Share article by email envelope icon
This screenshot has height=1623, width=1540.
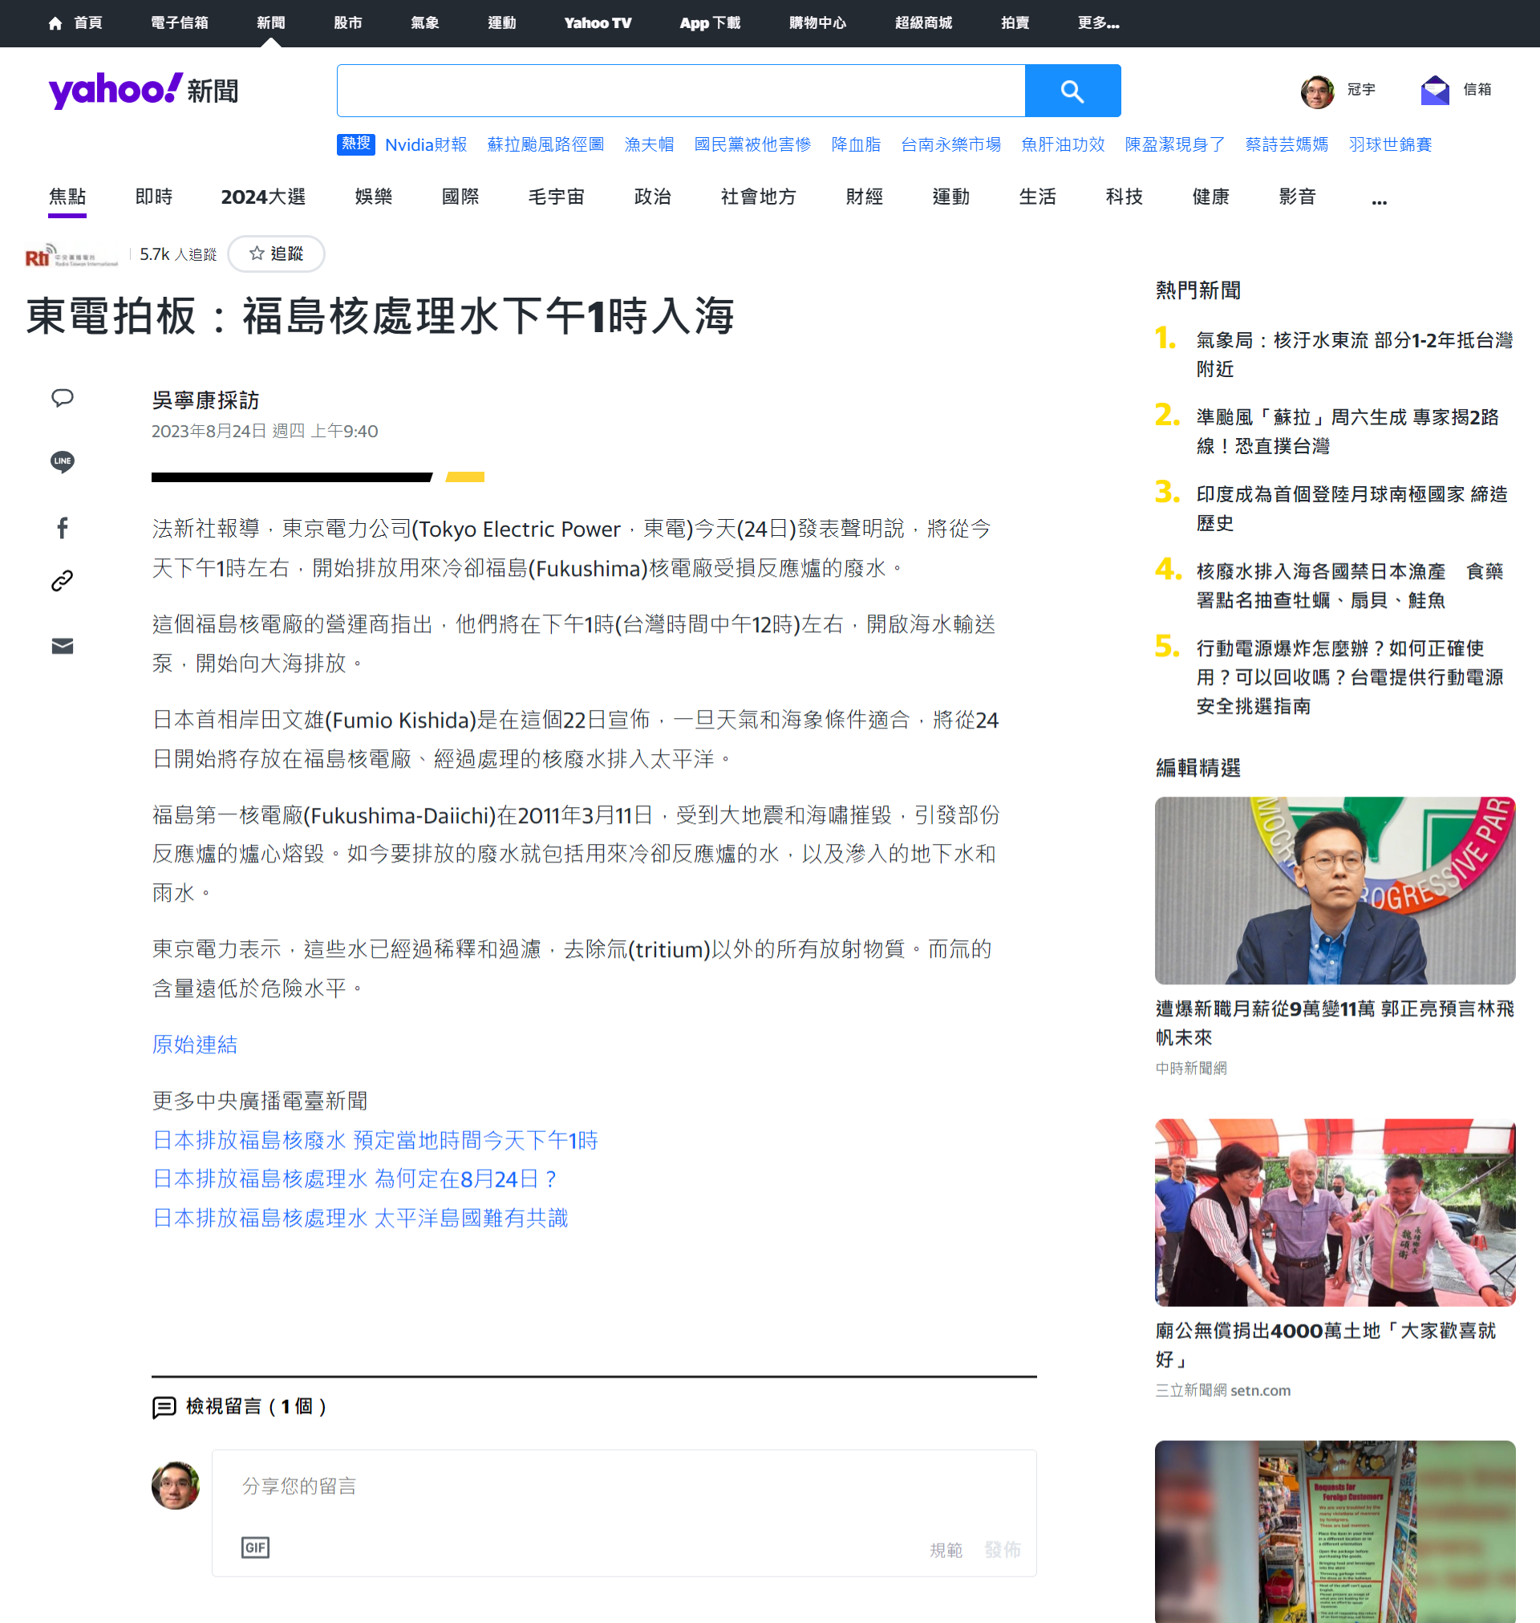pyautogui.click(x=63, y=646)
